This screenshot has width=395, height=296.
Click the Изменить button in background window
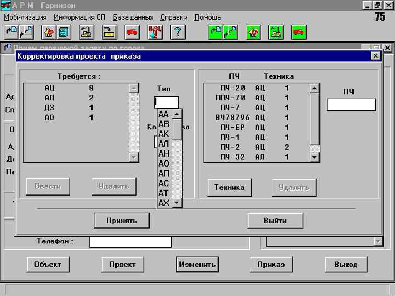tap(198, 265)
